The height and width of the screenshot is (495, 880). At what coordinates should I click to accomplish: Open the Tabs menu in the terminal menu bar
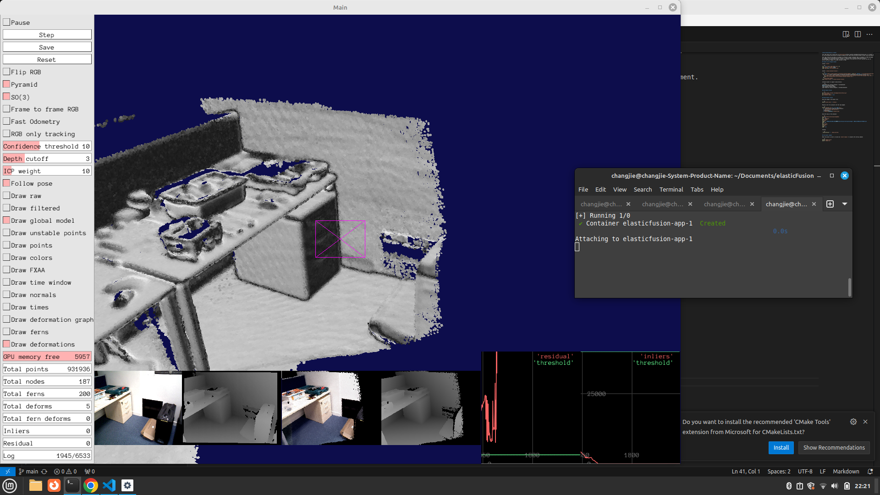pos(697,189)
